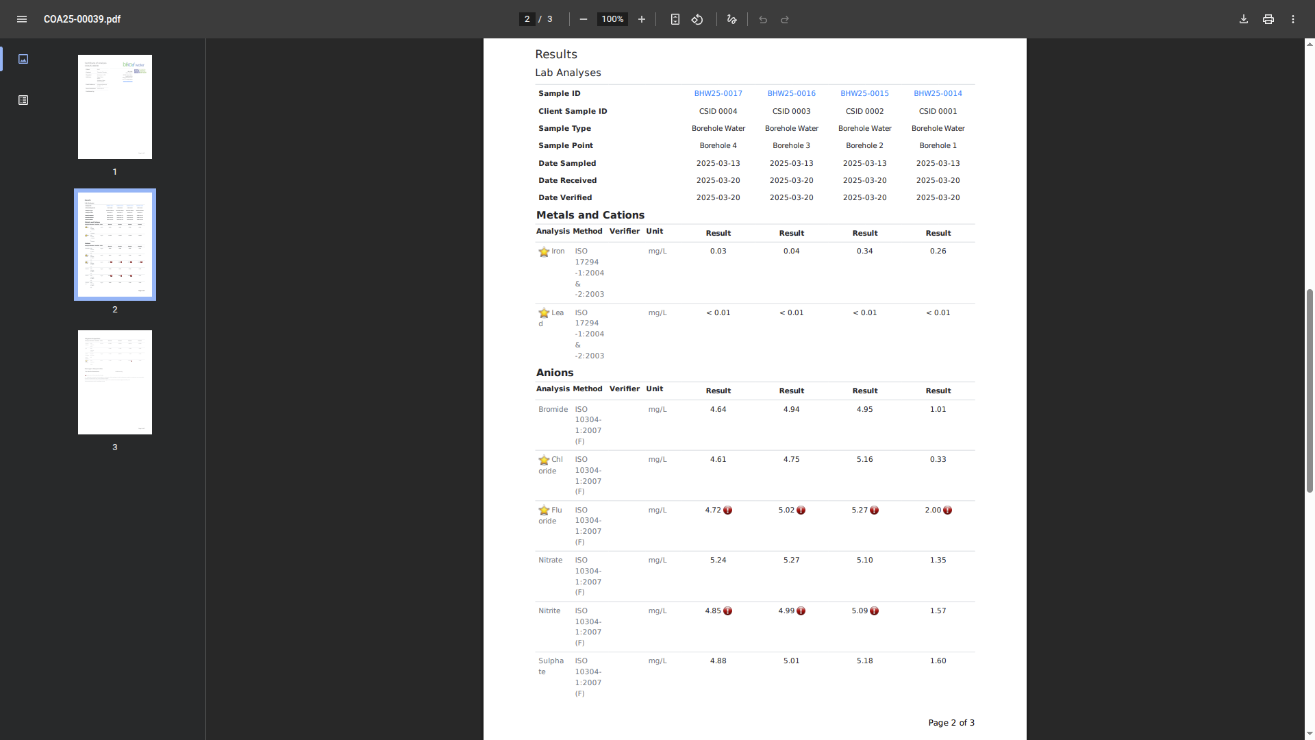The height and width of the screenshot is (740, 1315).
Task: Open the annotation draw tool
Action: (x=731, y=19)
